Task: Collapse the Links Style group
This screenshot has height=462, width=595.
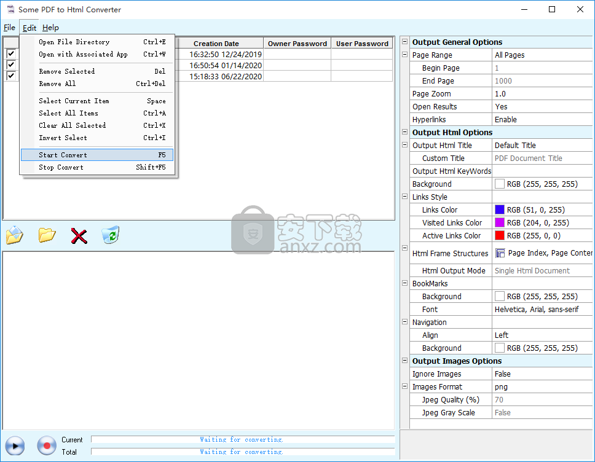Action: (x=405, y=197)
